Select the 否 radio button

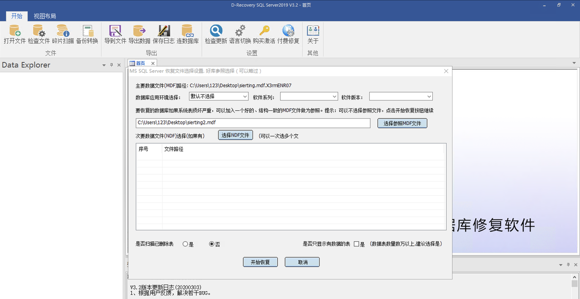[x=211, y=244]
